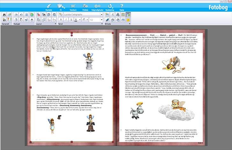Click the rotate image right icon in Billede
232x150 pixels.
coord(118,20)
